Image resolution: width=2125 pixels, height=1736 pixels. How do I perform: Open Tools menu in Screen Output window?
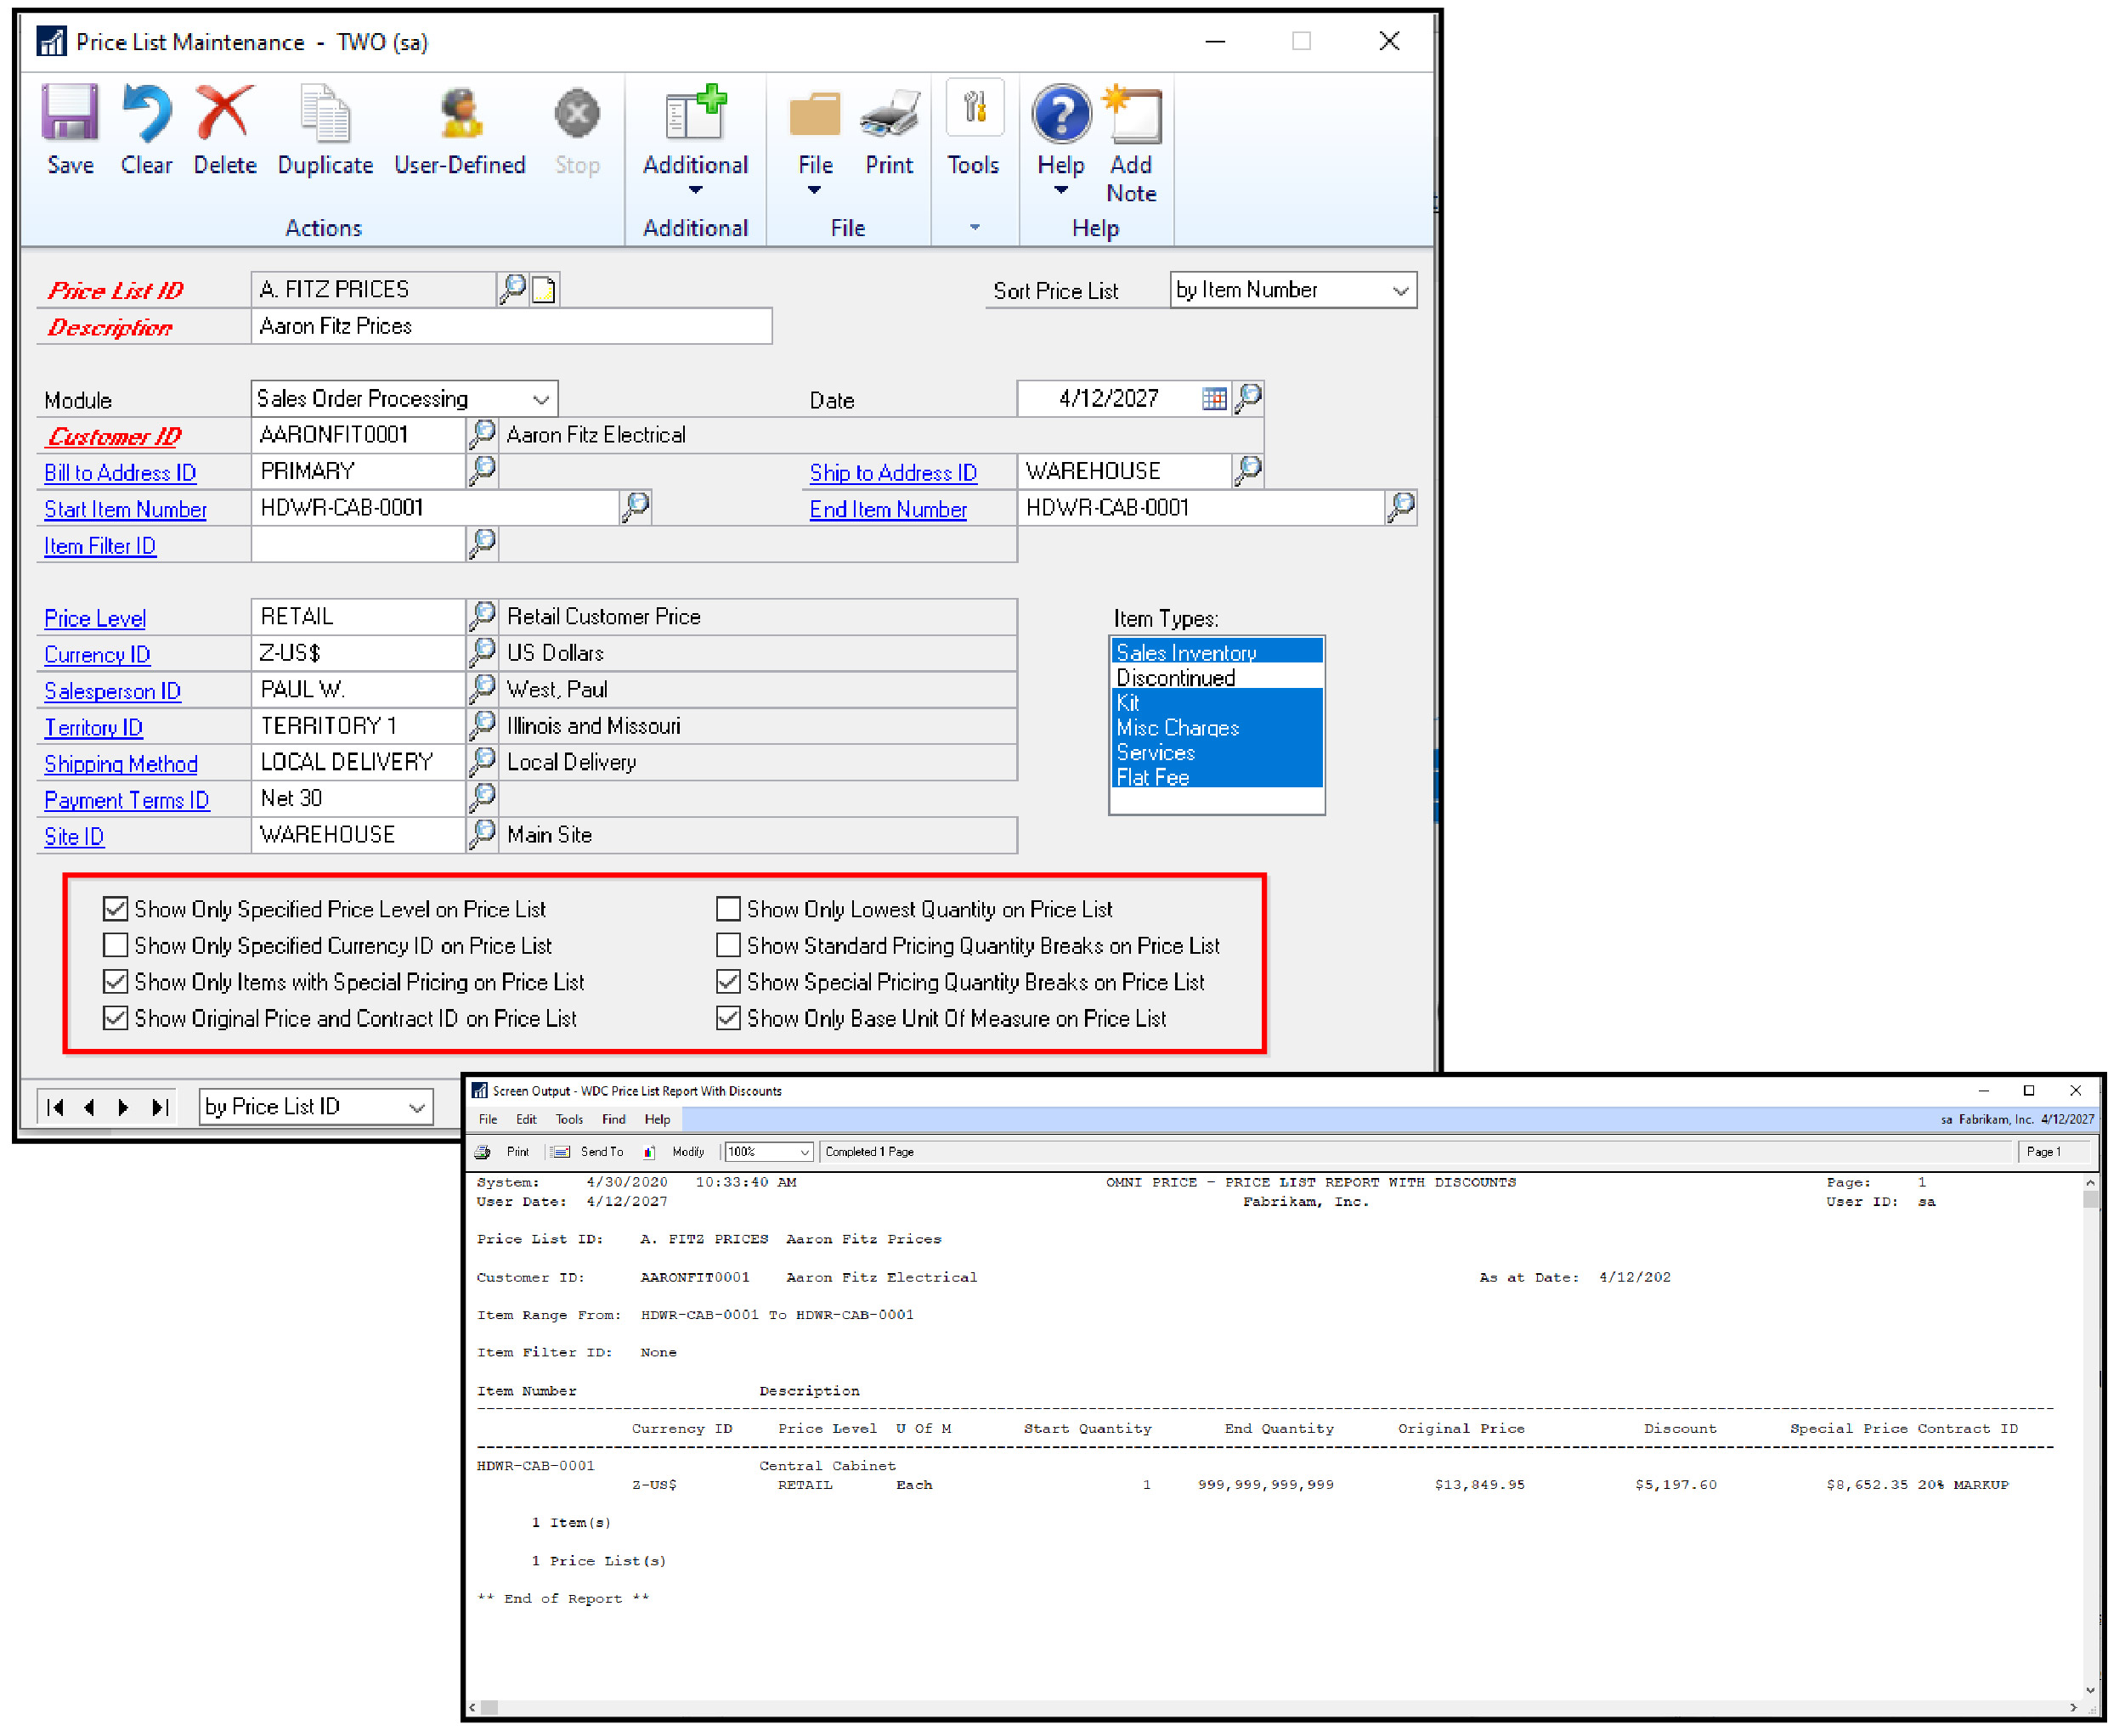pos(569,1119)
